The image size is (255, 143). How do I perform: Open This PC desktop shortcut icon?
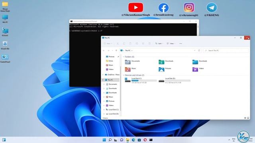(x=5, y=19)
